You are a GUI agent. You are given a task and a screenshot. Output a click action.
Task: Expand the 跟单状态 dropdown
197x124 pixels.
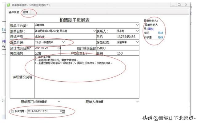(138, 42)
